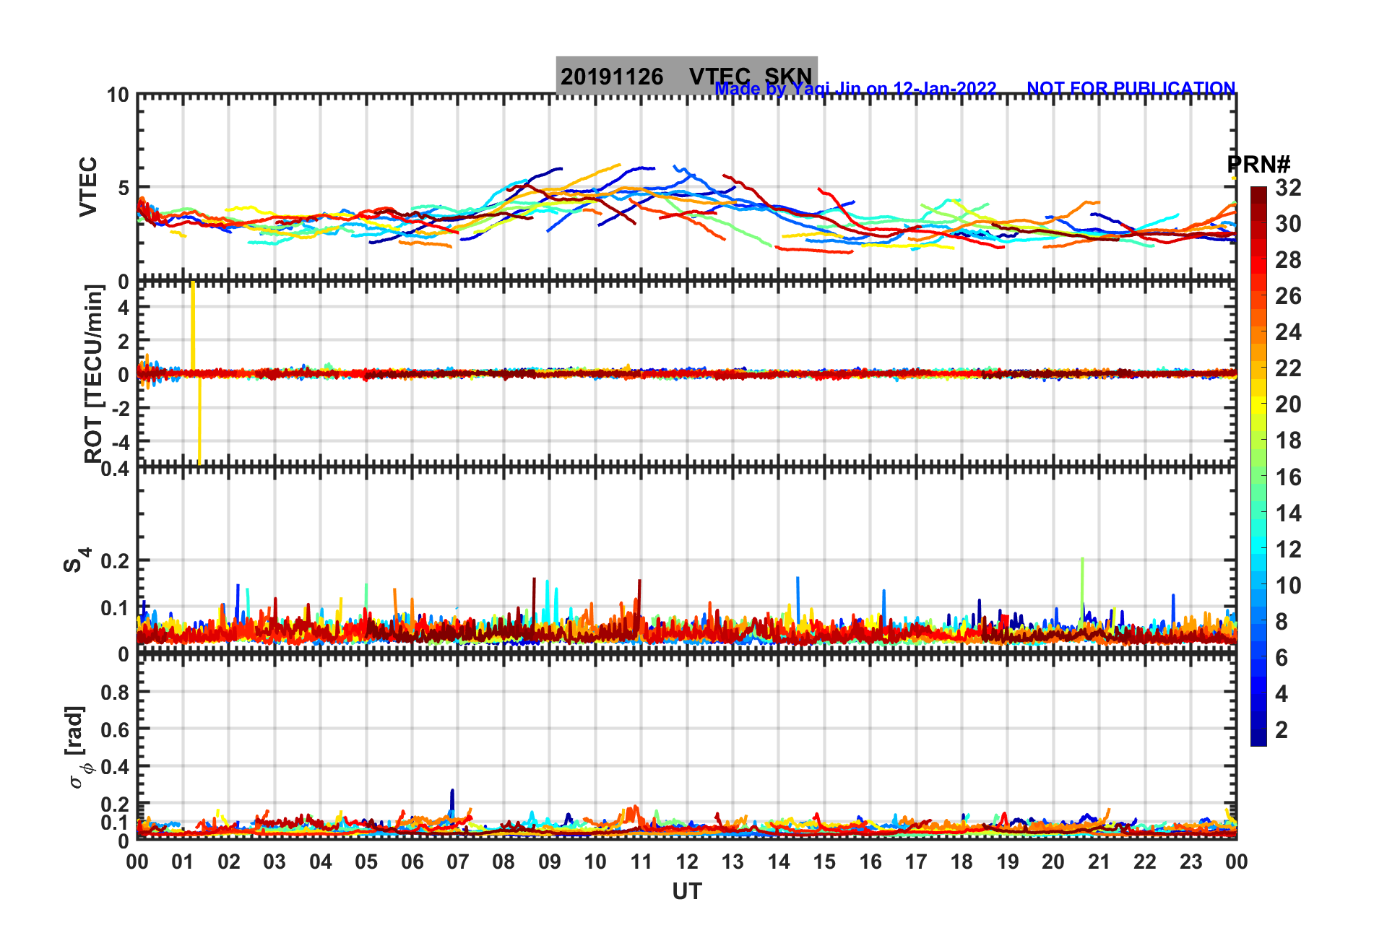Click the PRN# colorbar title

(1258, 165)
